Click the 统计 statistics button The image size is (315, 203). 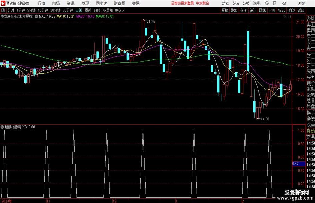click(x=253, y=10)
